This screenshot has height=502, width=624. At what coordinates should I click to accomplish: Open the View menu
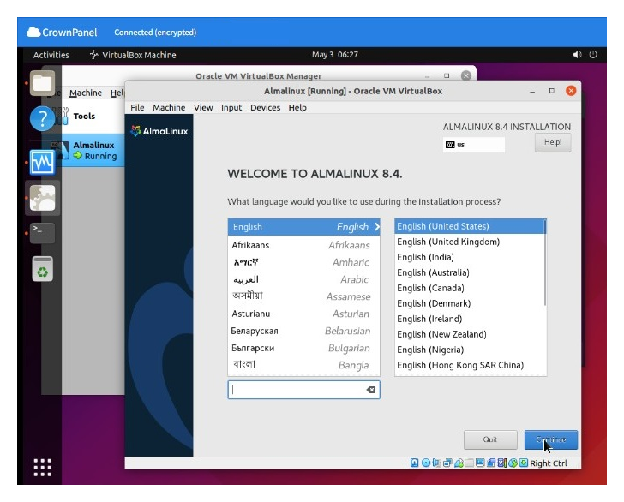(x=203, y=107)
